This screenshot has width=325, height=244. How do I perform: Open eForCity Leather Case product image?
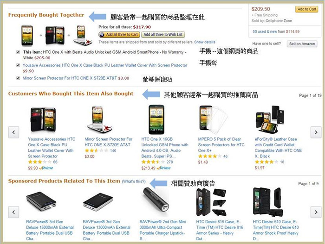point(270,119)
